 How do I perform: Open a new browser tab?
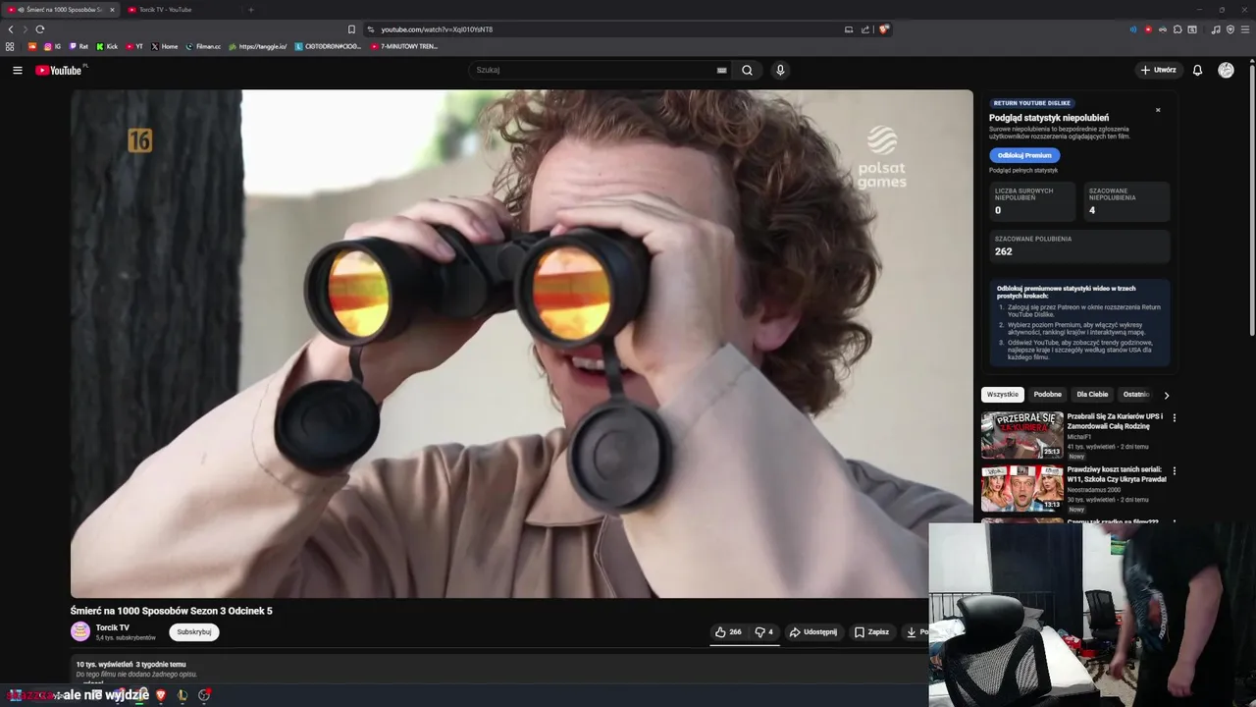coord(250,10)
